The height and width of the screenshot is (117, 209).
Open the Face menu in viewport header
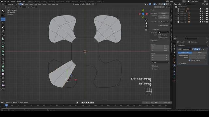pos(54,4)
